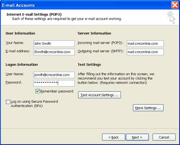
Task: Select the Password input box
Action: tap(54, 83)
